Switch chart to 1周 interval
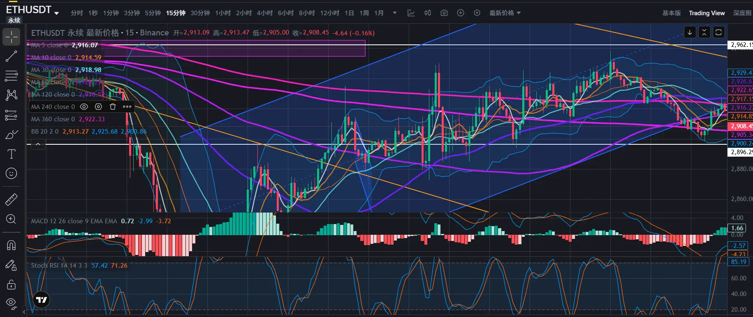This screenshot has width=753, height=317. pos(364,13)
